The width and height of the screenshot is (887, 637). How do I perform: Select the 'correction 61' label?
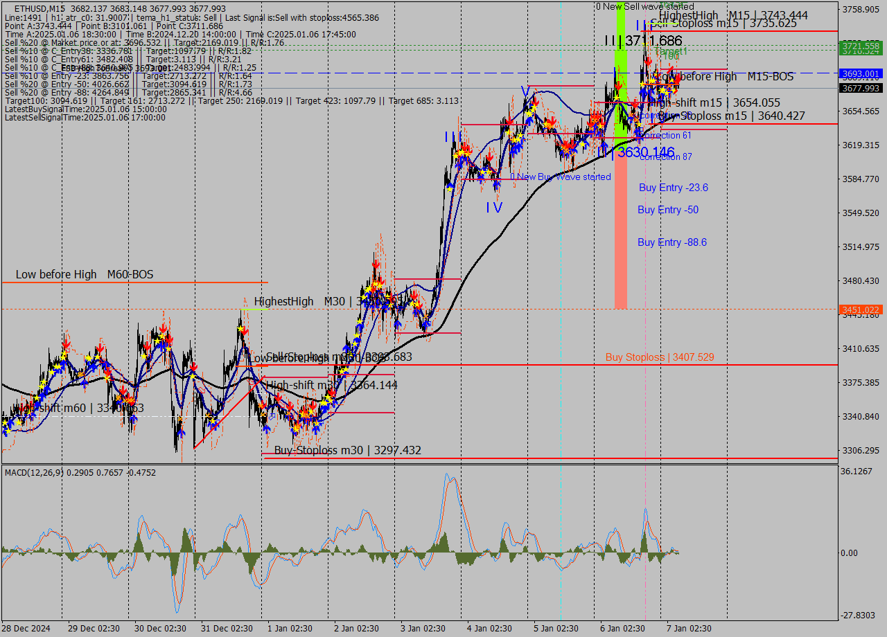(666, 136)
